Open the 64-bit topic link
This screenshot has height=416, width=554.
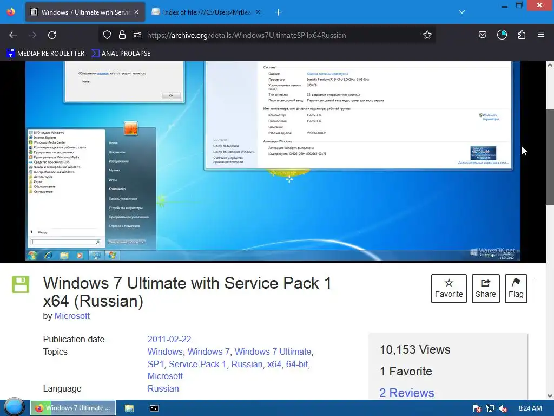297,364
